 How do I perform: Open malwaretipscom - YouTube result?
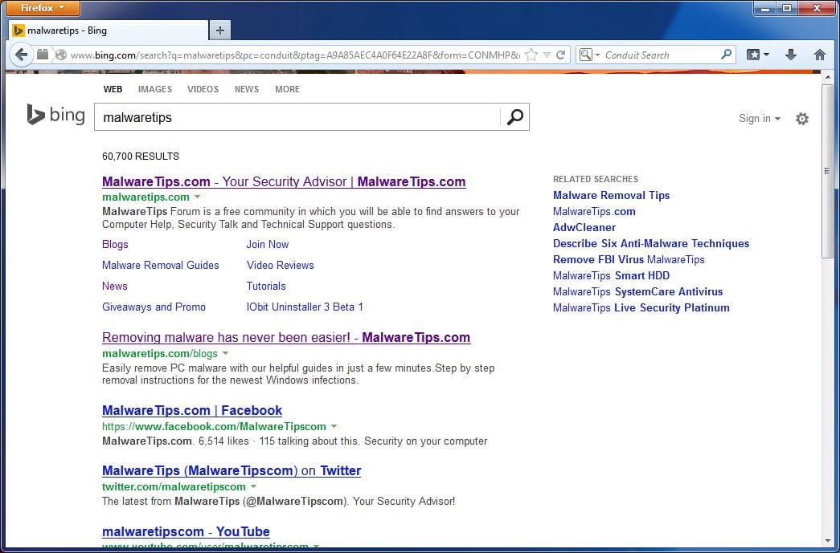186,531
